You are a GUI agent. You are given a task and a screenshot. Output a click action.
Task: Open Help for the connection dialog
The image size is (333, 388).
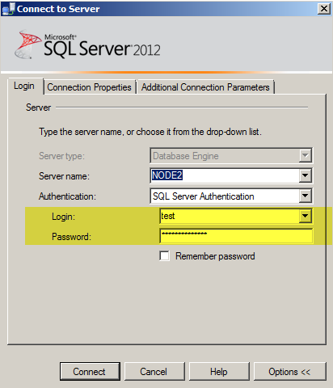tap(219, 372)
